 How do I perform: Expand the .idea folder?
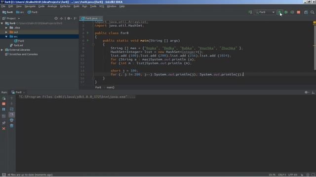pyautogui.click(x=6, y=28)
